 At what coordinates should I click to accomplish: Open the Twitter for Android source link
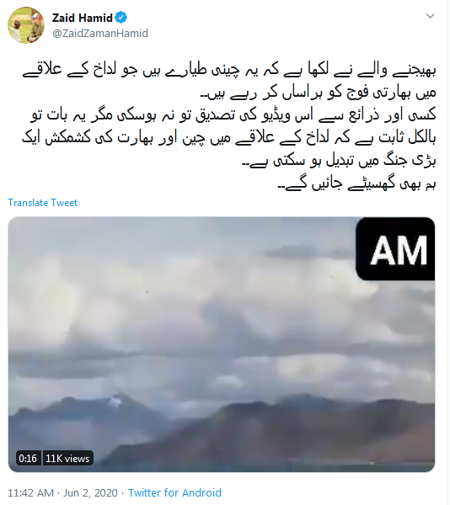tap(174, 493)
